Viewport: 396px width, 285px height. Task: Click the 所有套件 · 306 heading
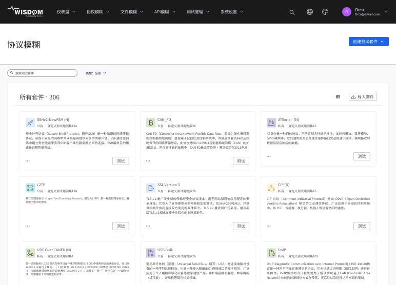click(39, 97)
